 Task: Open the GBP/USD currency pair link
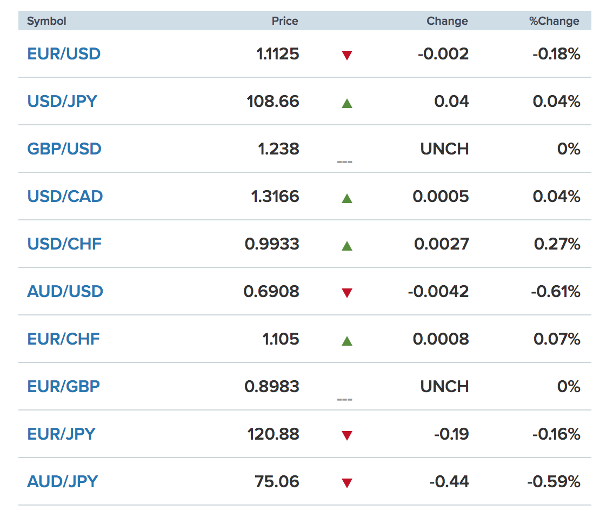[64, 149]
